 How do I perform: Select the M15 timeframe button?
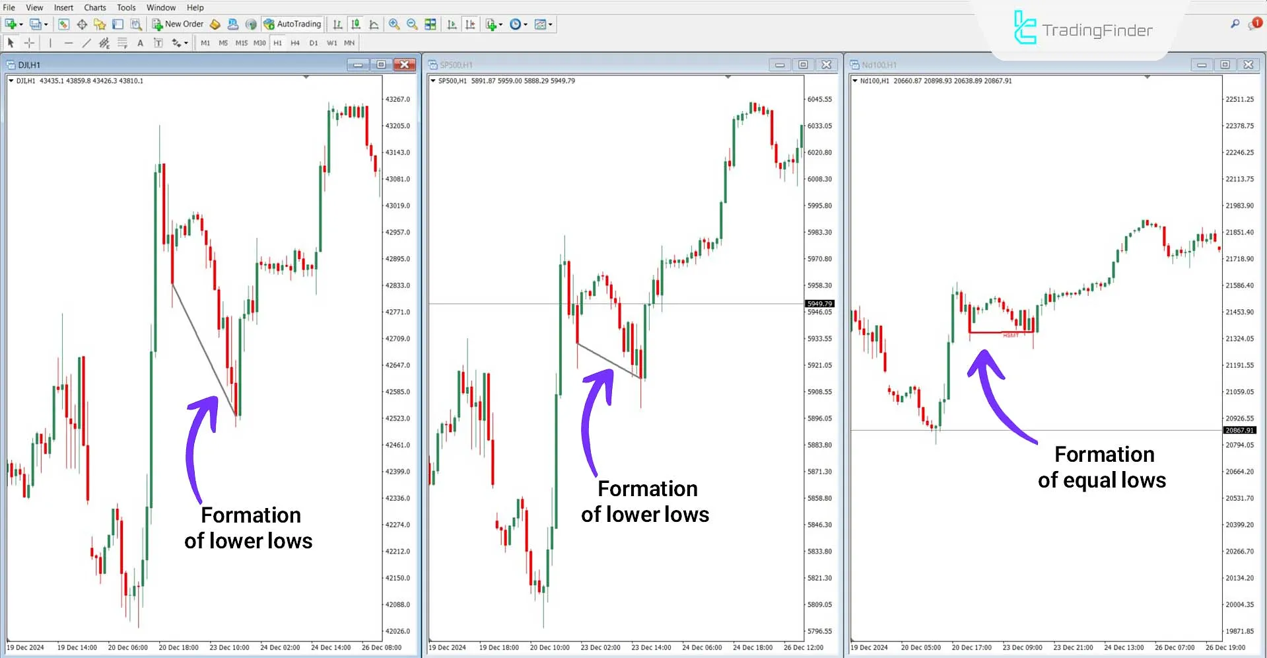[242, 42]
